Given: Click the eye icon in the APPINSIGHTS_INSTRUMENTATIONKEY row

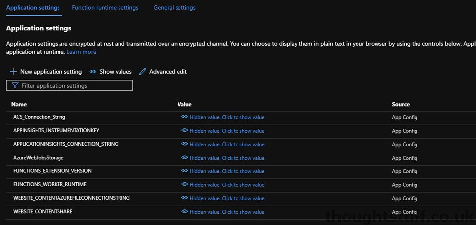Looking at the screenshot, I should 184,130.
